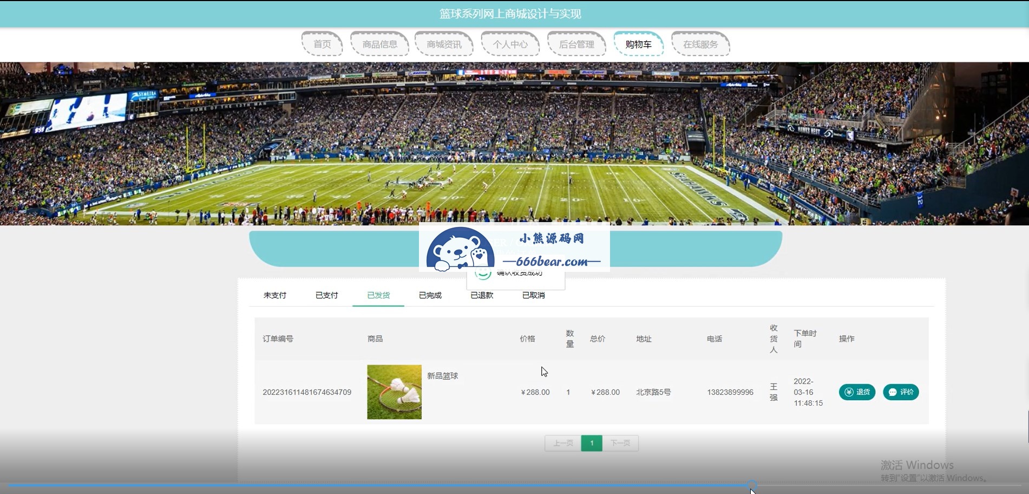
Task: Open the 新品篮球 product thumbnail
Action: click(394, 392)
